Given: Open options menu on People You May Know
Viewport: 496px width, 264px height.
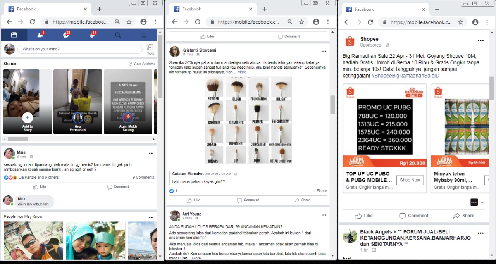Looking at the screenshot, I should click(151, 217).
